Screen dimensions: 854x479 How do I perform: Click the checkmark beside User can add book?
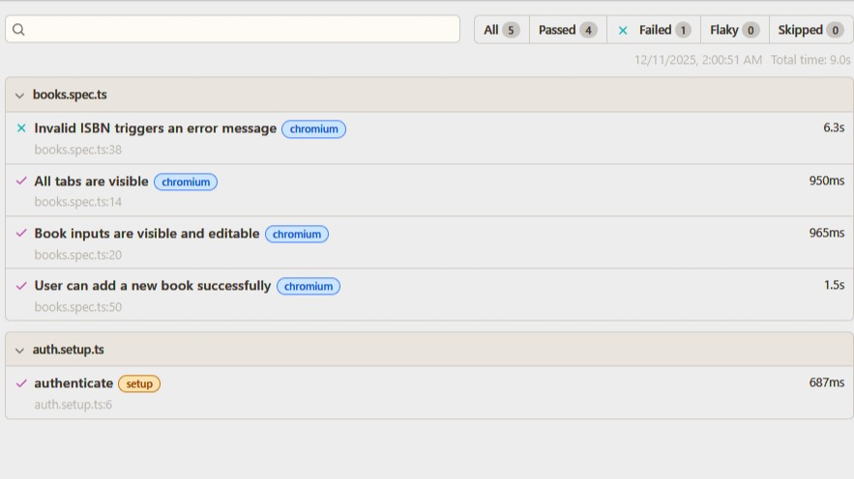pos(21,286)
